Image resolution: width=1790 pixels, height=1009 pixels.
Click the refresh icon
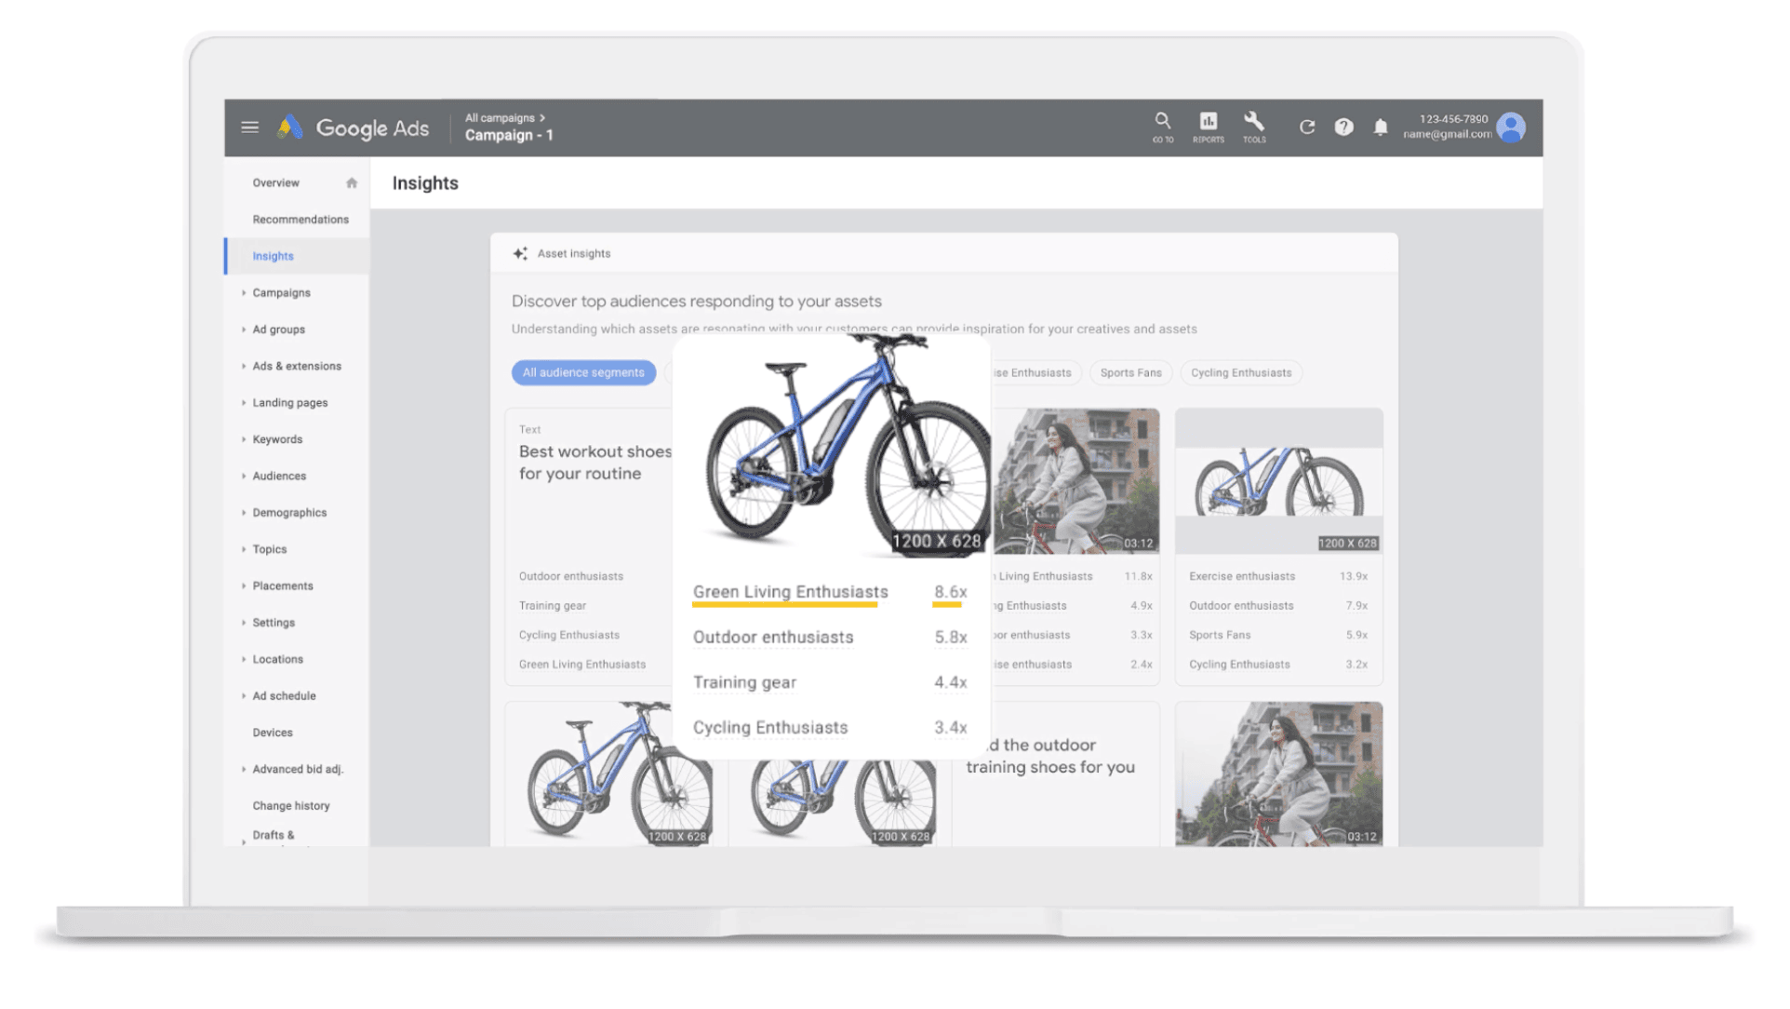point(1307,128)
